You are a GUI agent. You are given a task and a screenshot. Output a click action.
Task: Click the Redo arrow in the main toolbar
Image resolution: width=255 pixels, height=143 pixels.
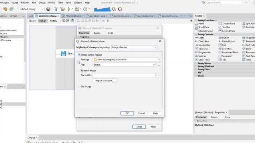[x=12, y=9]
